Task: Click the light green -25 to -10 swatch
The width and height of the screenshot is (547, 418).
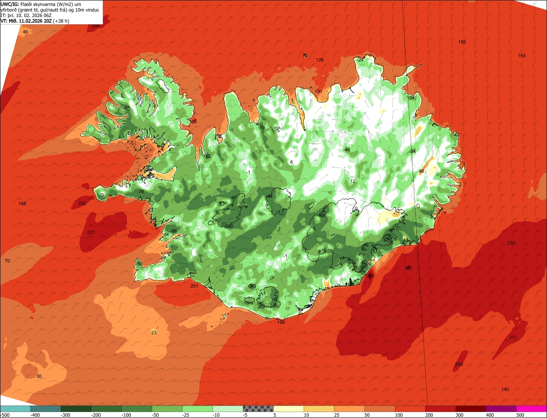Action: (x=197, y=409)
